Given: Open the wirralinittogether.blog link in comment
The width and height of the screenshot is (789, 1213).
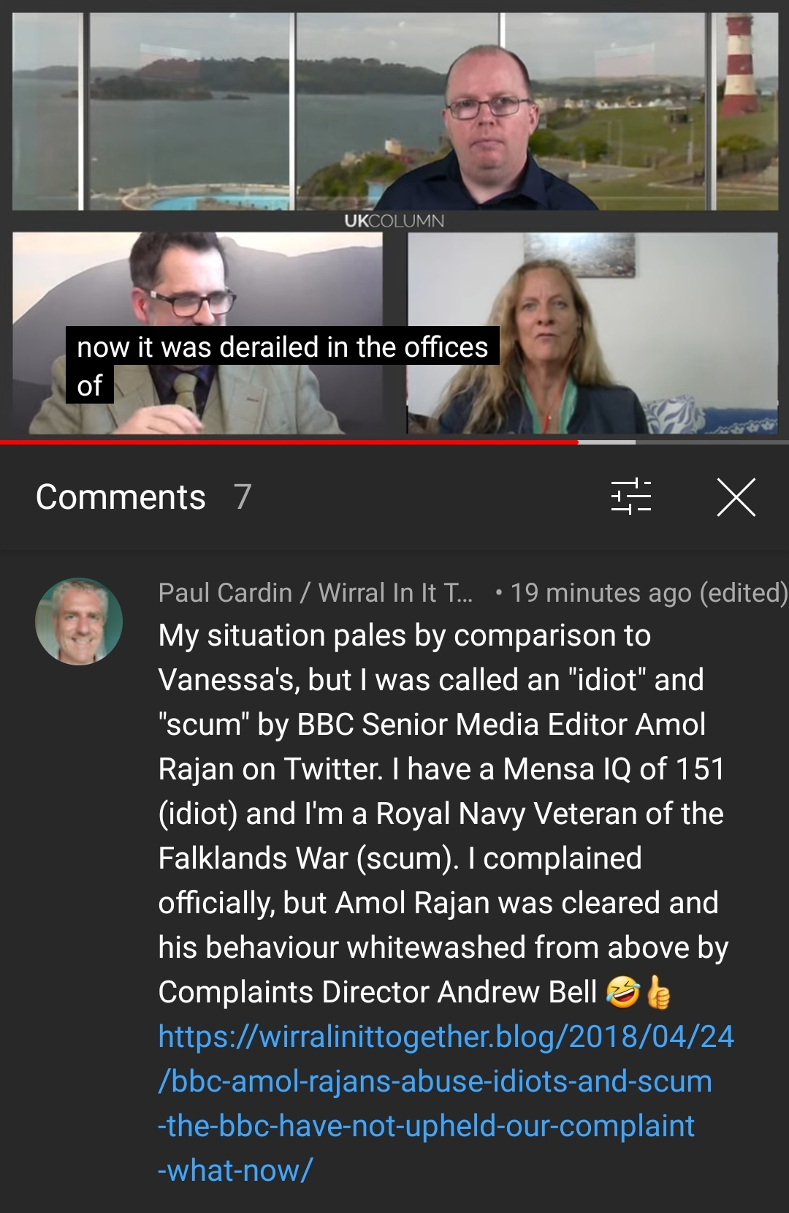Looking at the screenshot, I should 446,1103.
